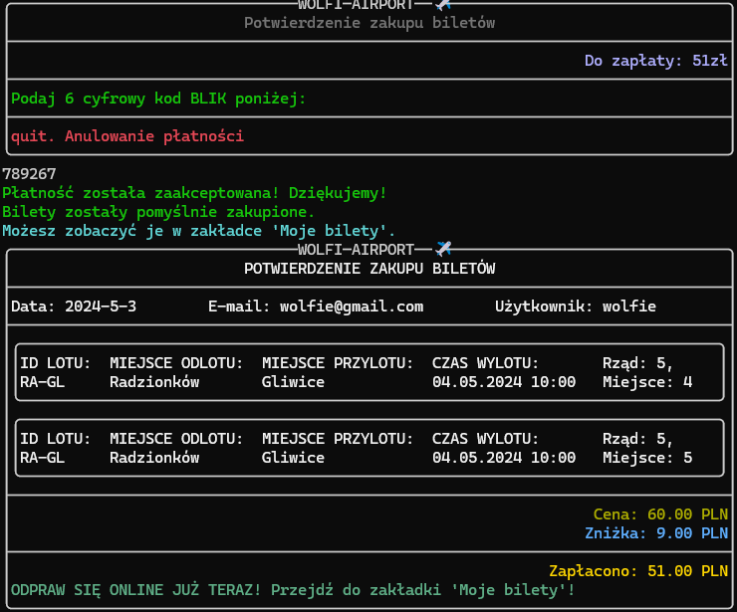Click 'ID LOTU:' label on the second ticket
The image size is (737, 612).
[x=56, y=439]
